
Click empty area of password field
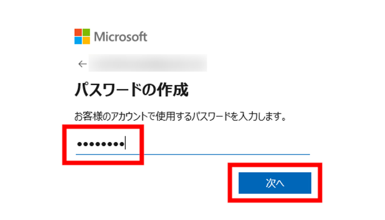pyautogui.click(x=218, y=144)
